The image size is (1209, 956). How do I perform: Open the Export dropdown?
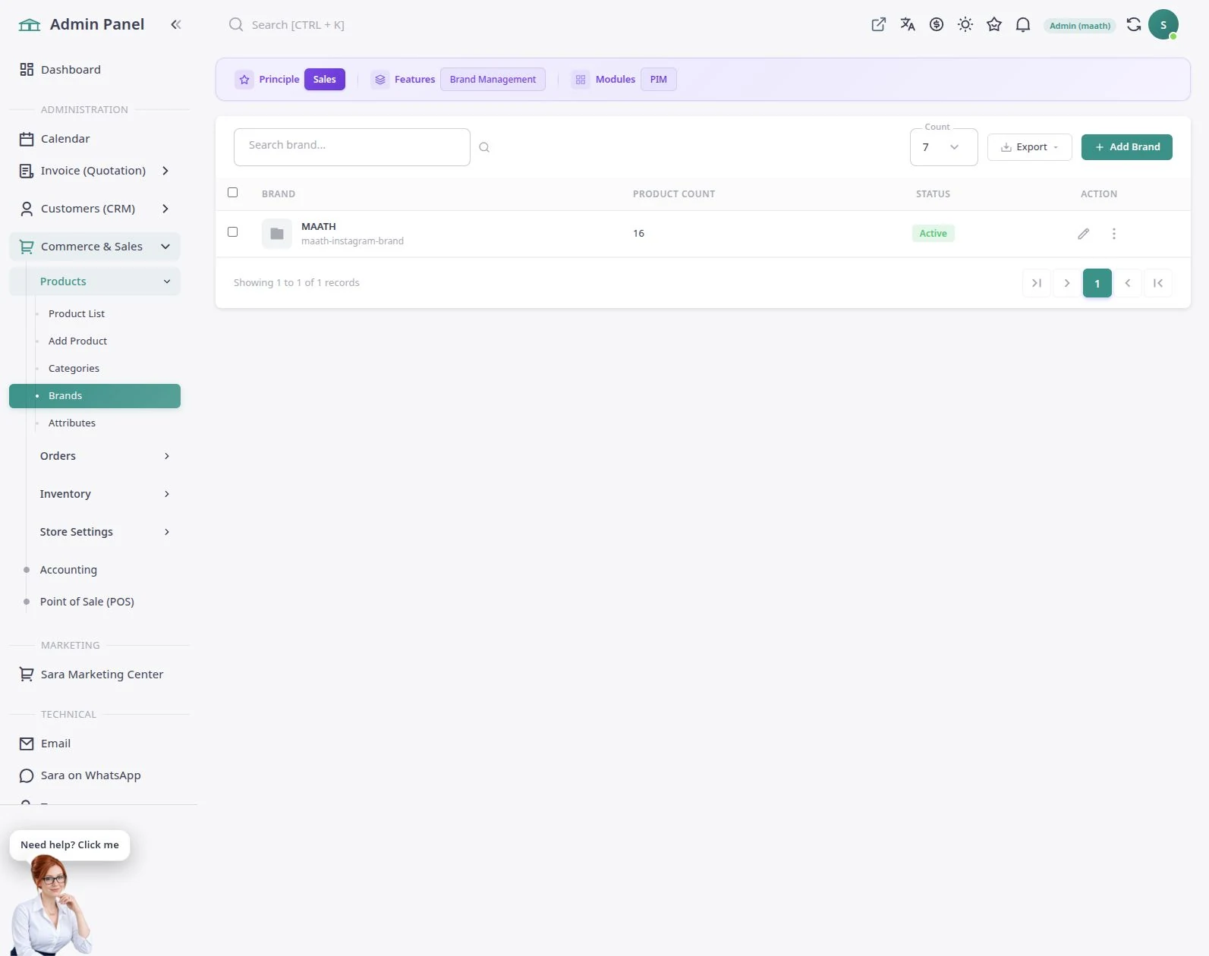[x=1029, y=147]
